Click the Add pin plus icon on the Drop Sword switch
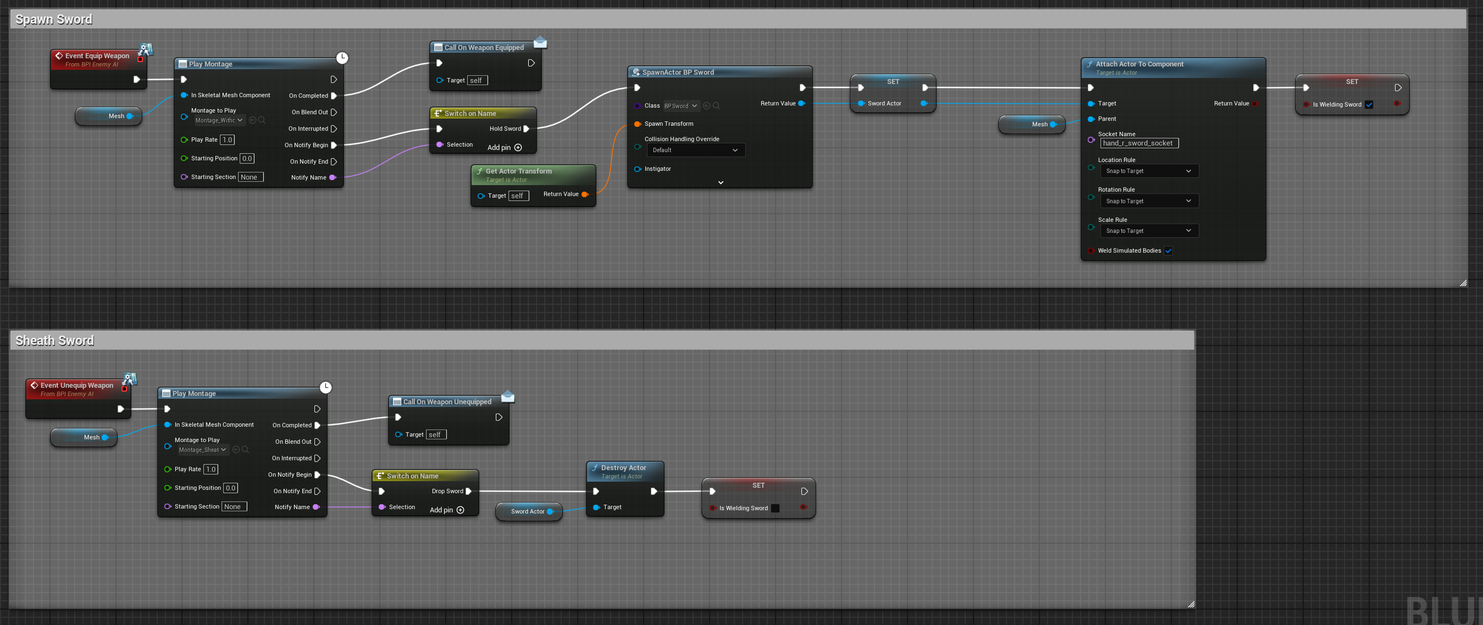1483x625 pixels. click(x=461, y=510)
